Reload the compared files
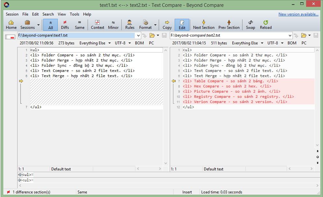323x197 pixels. click(x=266, y=25)
